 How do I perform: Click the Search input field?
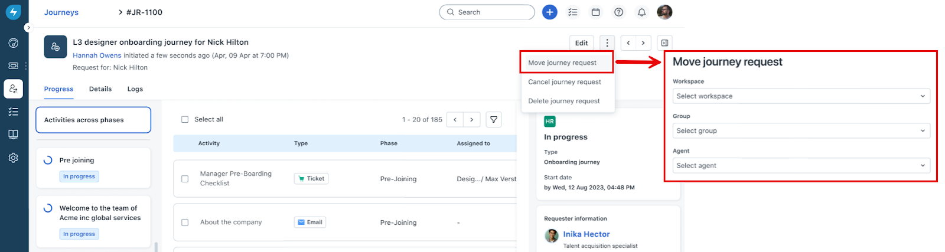click(487, 12)
